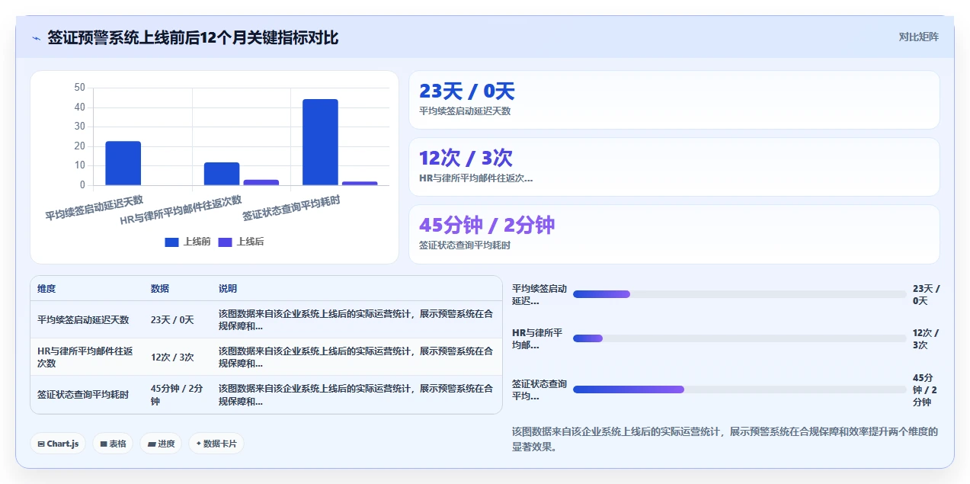Viewport: 970px width, 484px height.
Task: Select the 数据卡片 chip
Action: point(216,444)
